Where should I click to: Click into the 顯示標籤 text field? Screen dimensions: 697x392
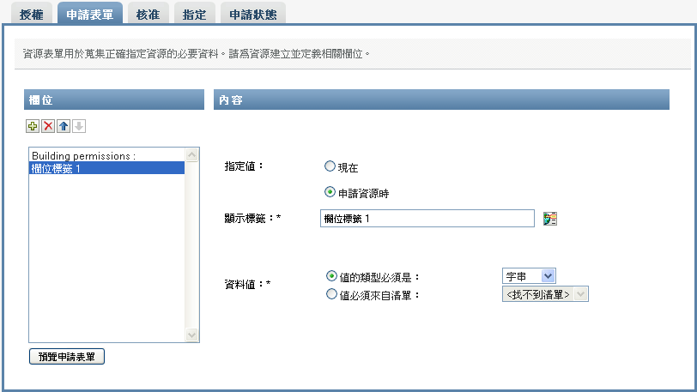[x=427, y=218]
